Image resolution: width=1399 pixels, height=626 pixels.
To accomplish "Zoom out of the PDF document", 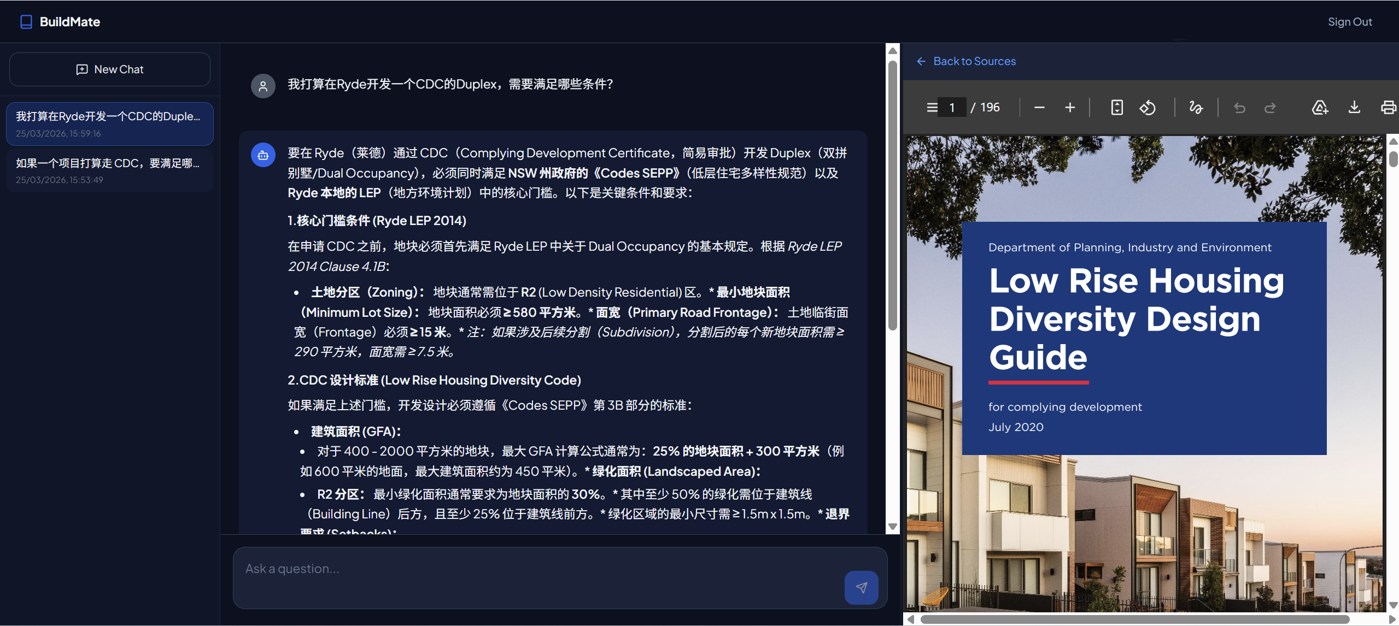I will click(1038, 107).
